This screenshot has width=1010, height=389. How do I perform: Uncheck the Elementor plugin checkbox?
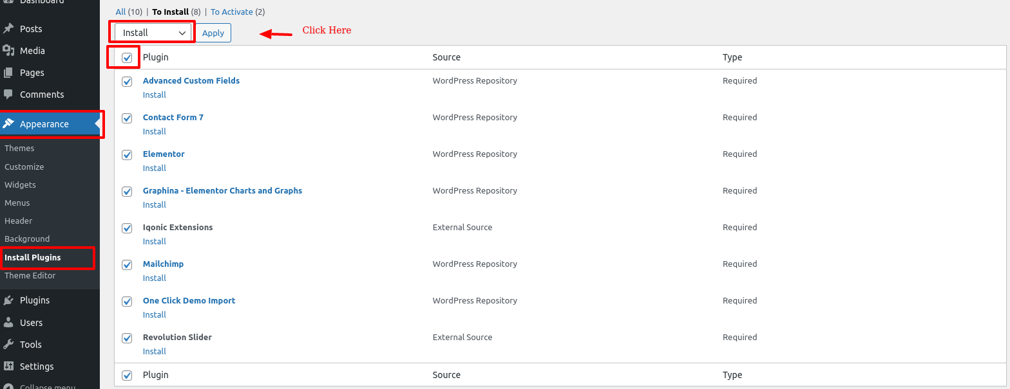[127, 155]
